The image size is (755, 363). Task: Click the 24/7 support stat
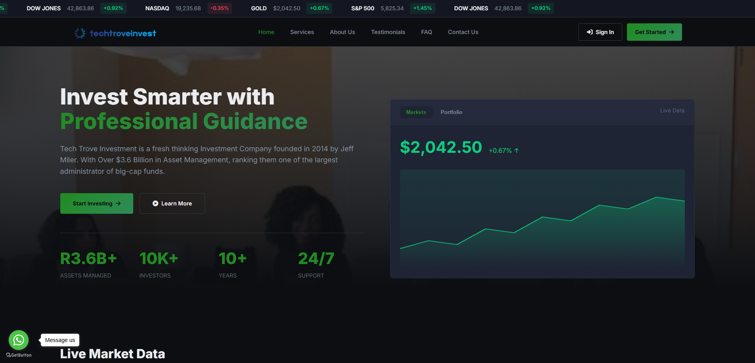[x=316, y=264]
